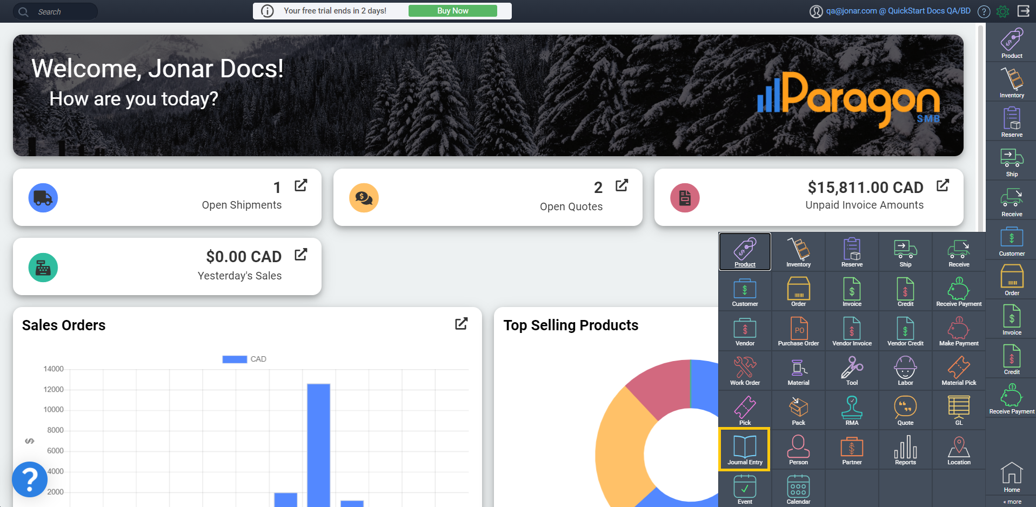Image resolution: width=1036 pixels, height=507 pixels.
Task: Go to Home from the right sidebar
Action: [1012, 477]
